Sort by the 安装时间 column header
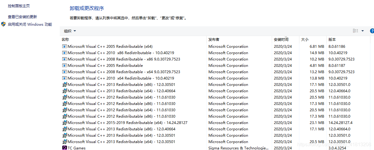The width and height of the screenshot is (374, 150). 281,40
